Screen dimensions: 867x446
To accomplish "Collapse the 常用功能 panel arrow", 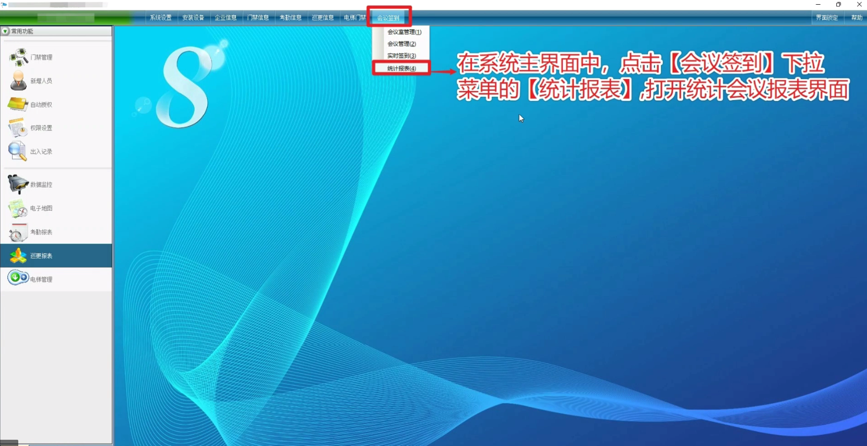I will pos(5,31).
